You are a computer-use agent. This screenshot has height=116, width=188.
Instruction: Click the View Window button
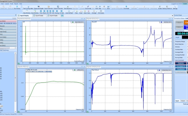[181, 69]
